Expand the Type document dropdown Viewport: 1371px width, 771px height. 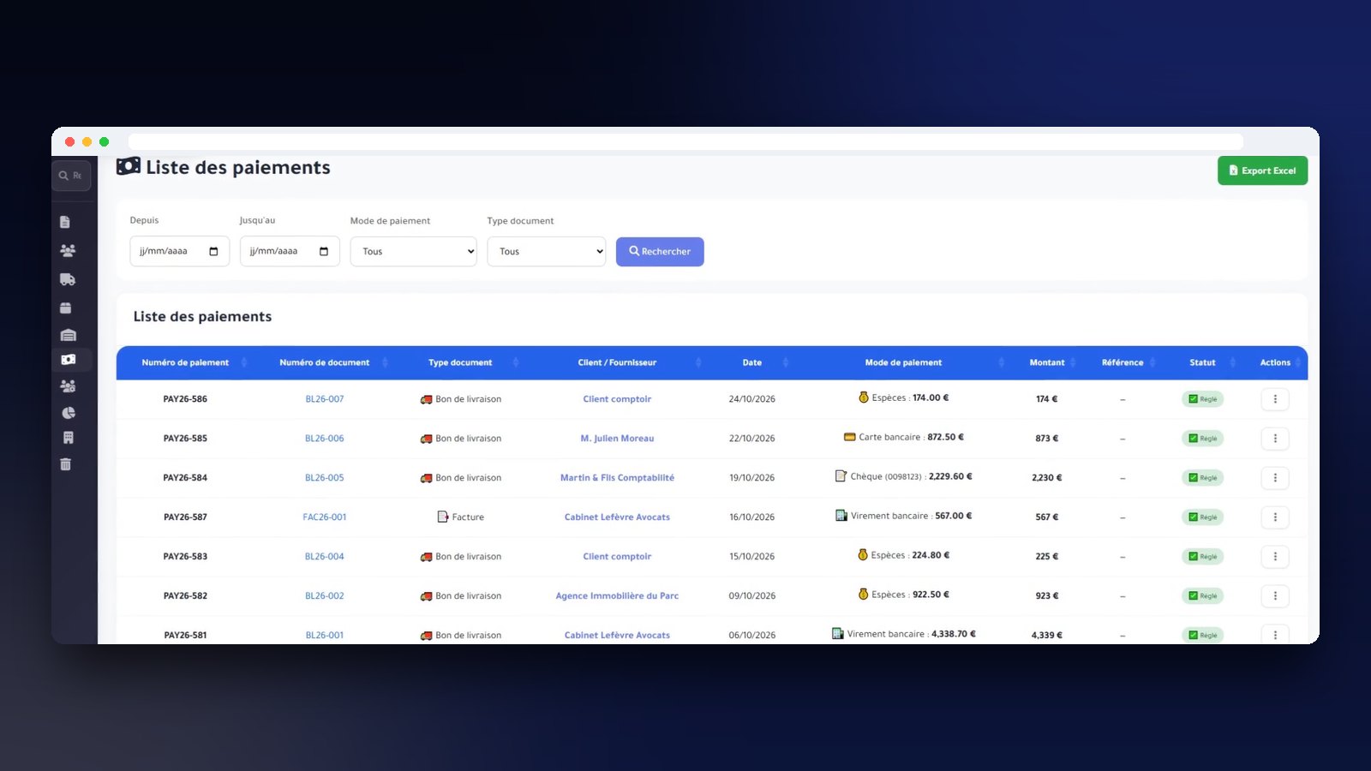tap(546, 251)
